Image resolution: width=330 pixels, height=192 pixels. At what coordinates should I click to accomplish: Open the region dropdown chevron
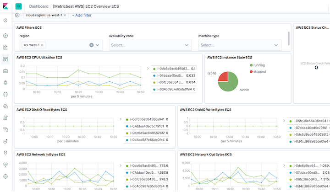click(97, 45)
